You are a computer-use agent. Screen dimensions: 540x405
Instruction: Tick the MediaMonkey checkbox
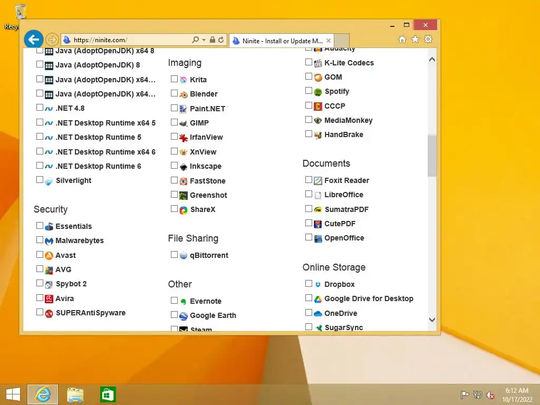tap(308, 120)
